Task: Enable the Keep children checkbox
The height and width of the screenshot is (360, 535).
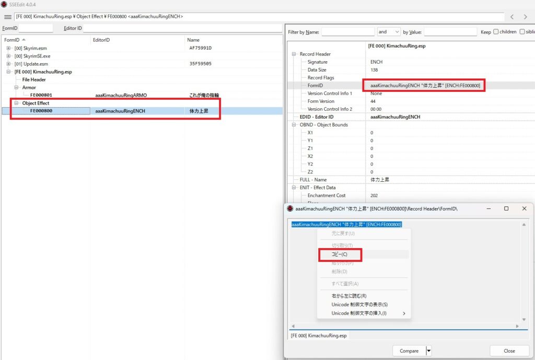Action: coord(496,32)
